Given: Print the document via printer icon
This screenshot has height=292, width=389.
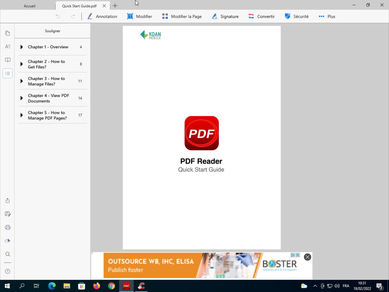Looking at the screenshot, I should coord(8,227).
